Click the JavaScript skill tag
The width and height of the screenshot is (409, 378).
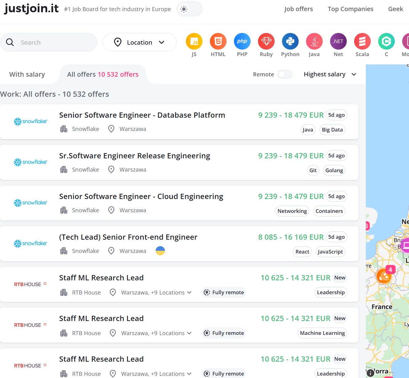click(x=330, y=252)
